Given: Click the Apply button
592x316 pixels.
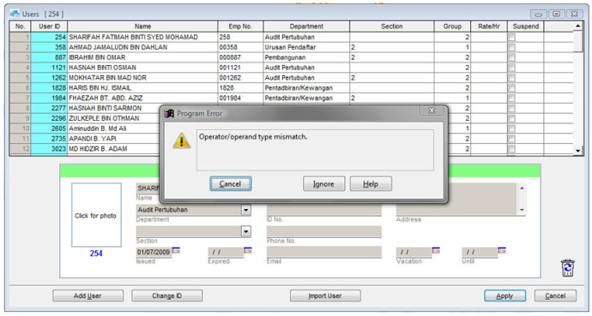Looking at the screenshot, I should point(504,295).
